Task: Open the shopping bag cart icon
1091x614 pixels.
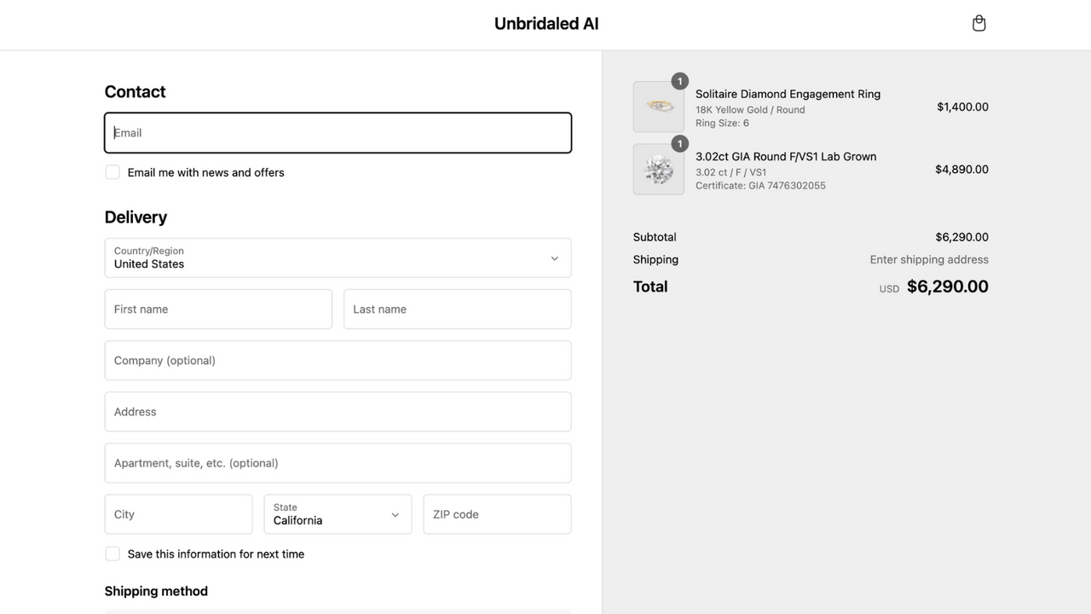Action: click(x=978, y=23)
